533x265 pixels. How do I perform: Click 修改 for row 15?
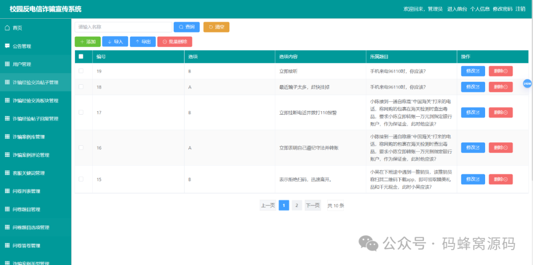pos(473,179)
